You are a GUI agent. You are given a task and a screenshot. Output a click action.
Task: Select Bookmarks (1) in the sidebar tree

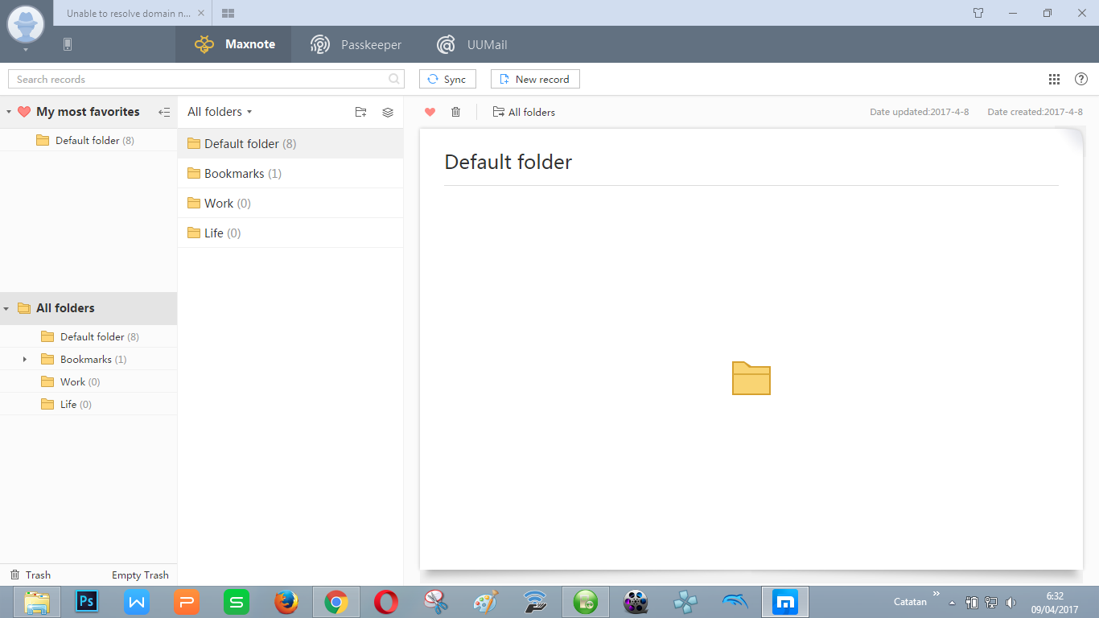(88, 359)
